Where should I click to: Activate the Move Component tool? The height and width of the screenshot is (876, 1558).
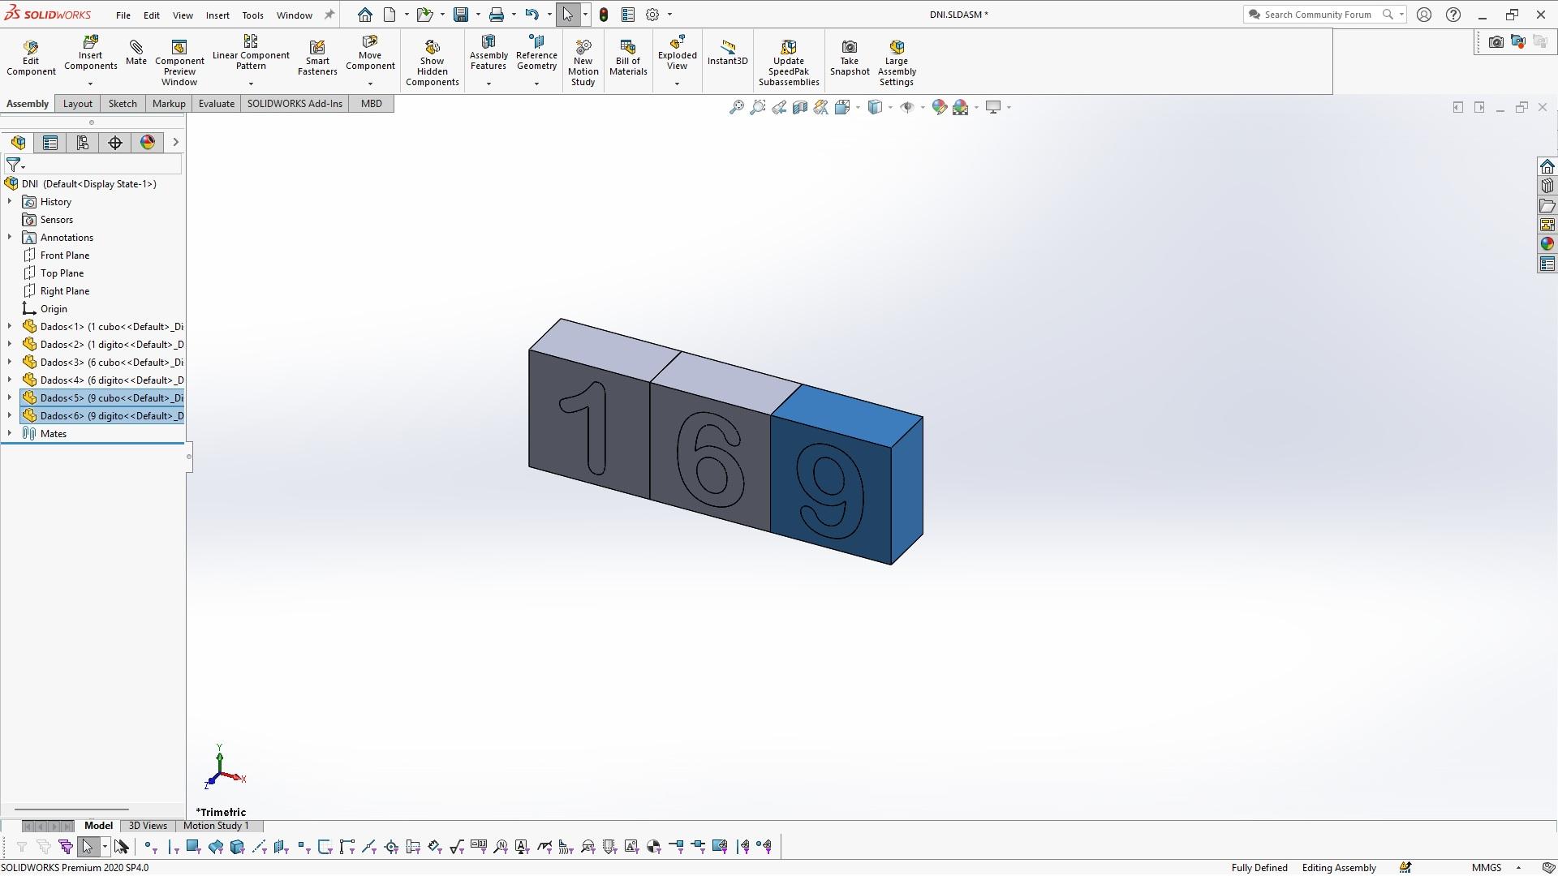tap(370, 54)
